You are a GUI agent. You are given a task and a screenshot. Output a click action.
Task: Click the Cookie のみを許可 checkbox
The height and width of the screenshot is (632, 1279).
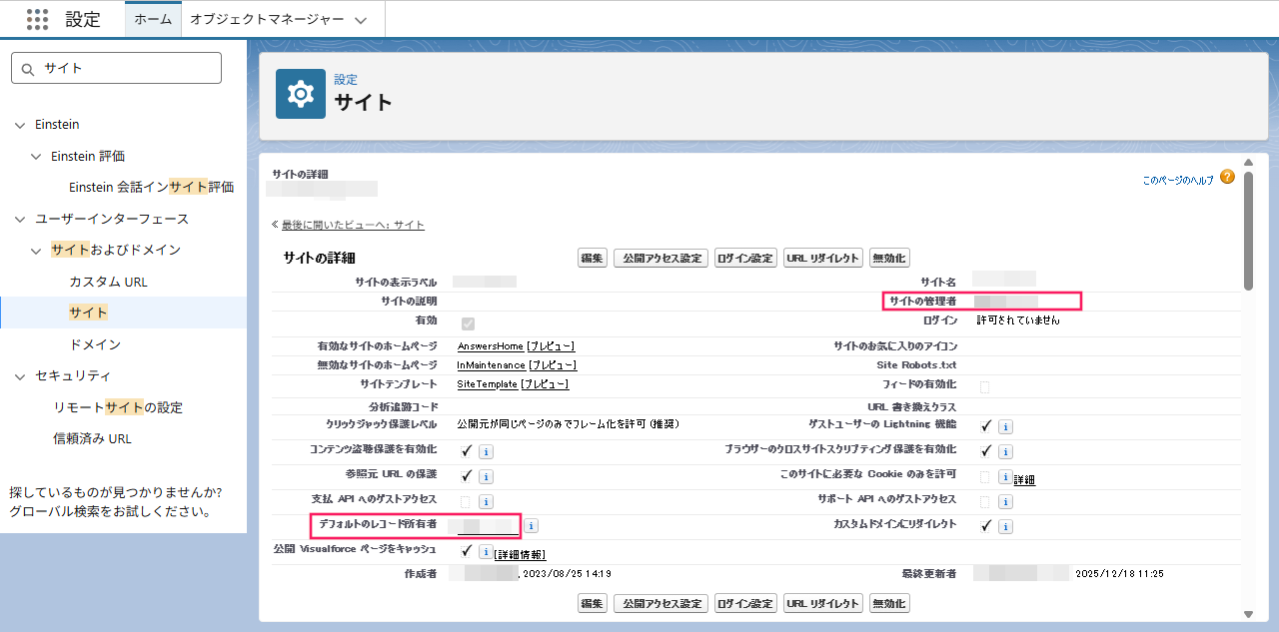click(x=985, y=476)
